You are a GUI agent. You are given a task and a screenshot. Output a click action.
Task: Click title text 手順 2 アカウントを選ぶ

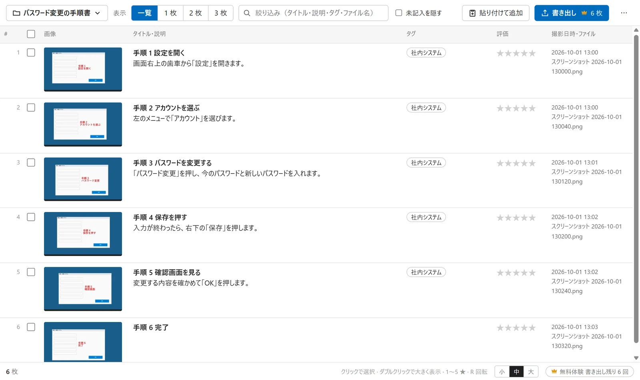coord(166,108)
